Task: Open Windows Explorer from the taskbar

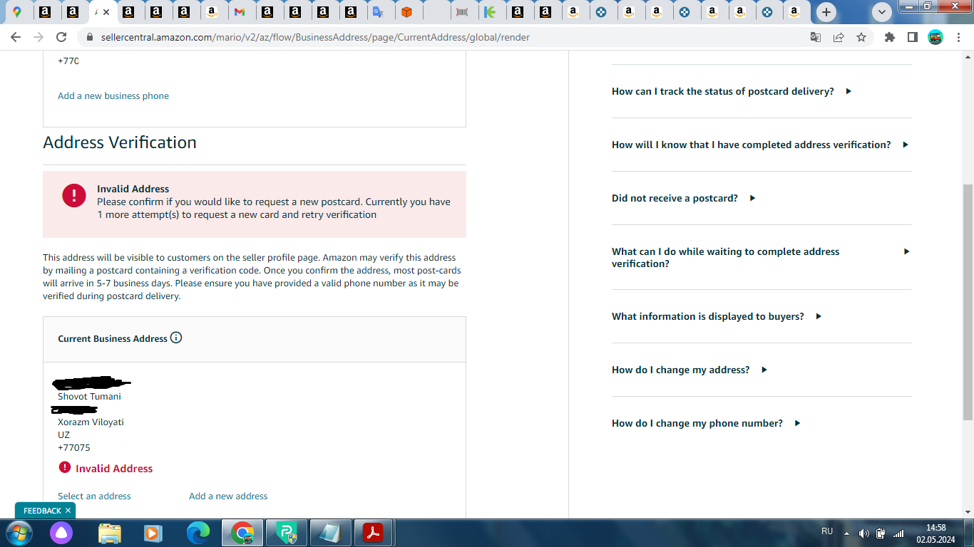Action: (110, 533)
